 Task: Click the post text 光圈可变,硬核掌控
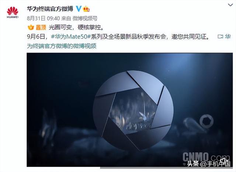tap(76, 27)
